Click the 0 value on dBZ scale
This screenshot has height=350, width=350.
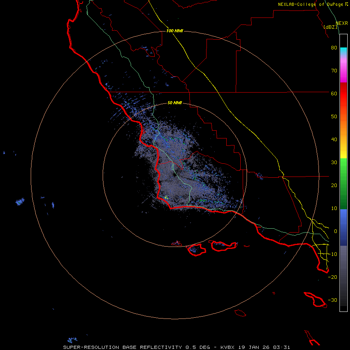click(x=336, y=231)
